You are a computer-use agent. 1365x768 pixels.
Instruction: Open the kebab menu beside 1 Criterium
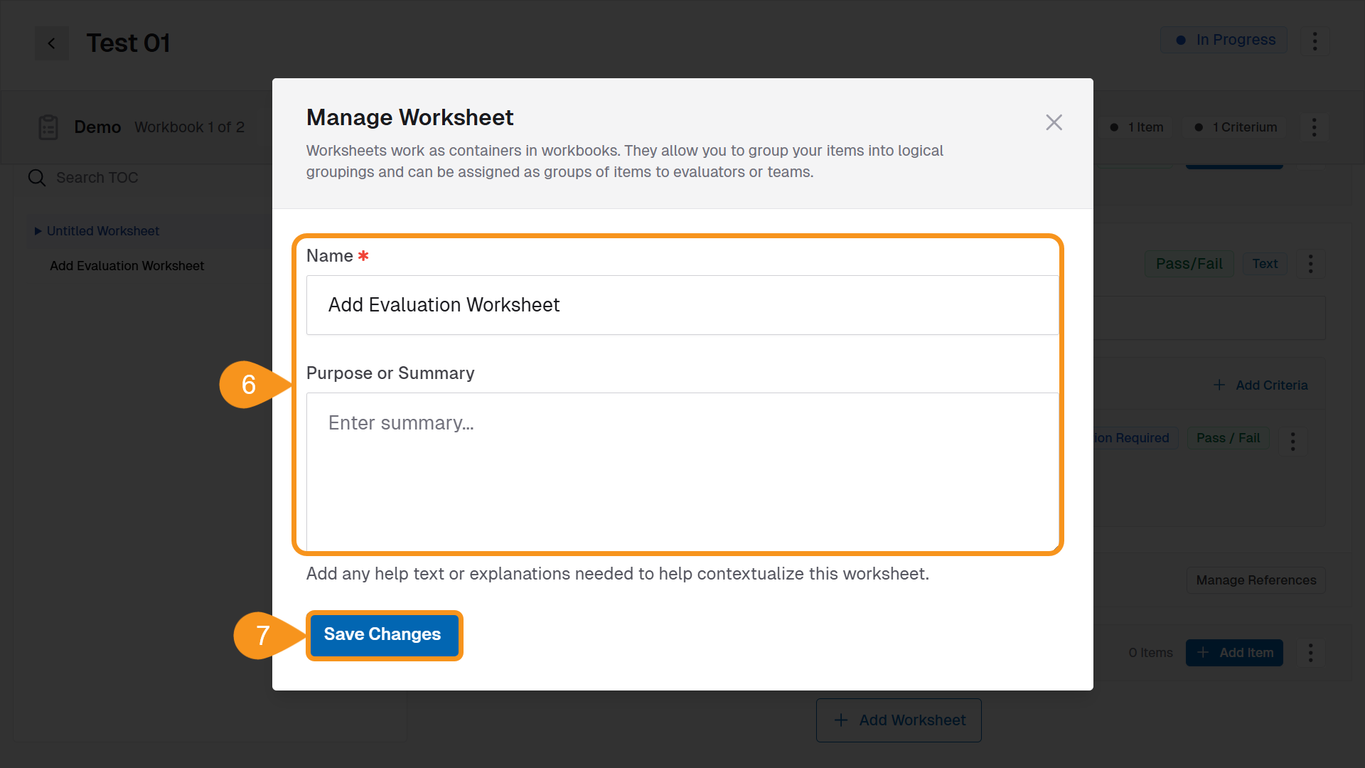[x=1313, y=127]
